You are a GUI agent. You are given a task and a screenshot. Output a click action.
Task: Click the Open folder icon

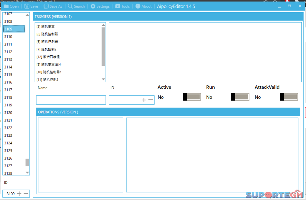[x=6, y=6]
